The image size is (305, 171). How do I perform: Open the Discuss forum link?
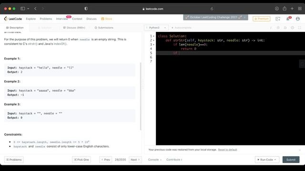coord(91,19)
